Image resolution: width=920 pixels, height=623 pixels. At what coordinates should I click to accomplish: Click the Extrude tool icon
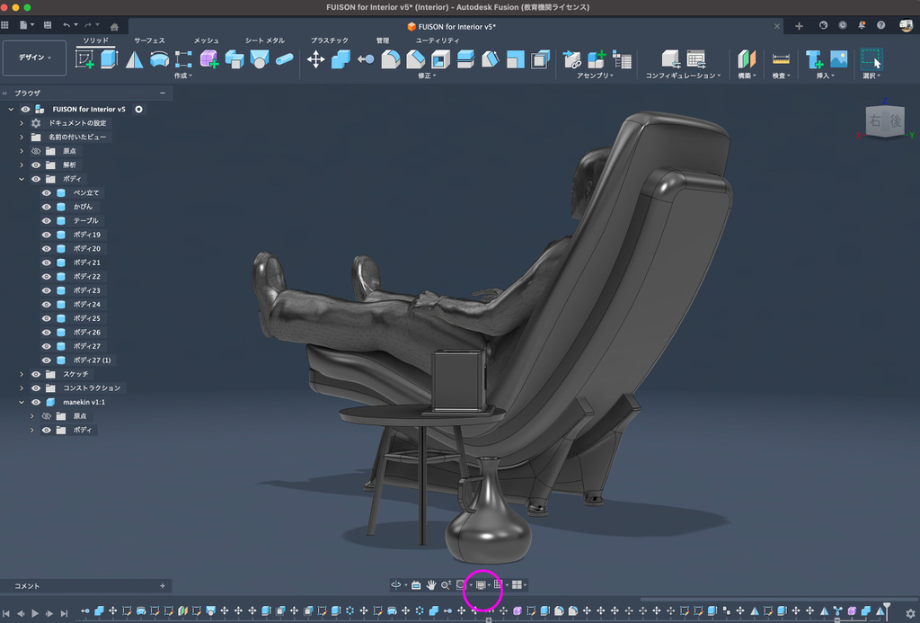click(109, 59)
